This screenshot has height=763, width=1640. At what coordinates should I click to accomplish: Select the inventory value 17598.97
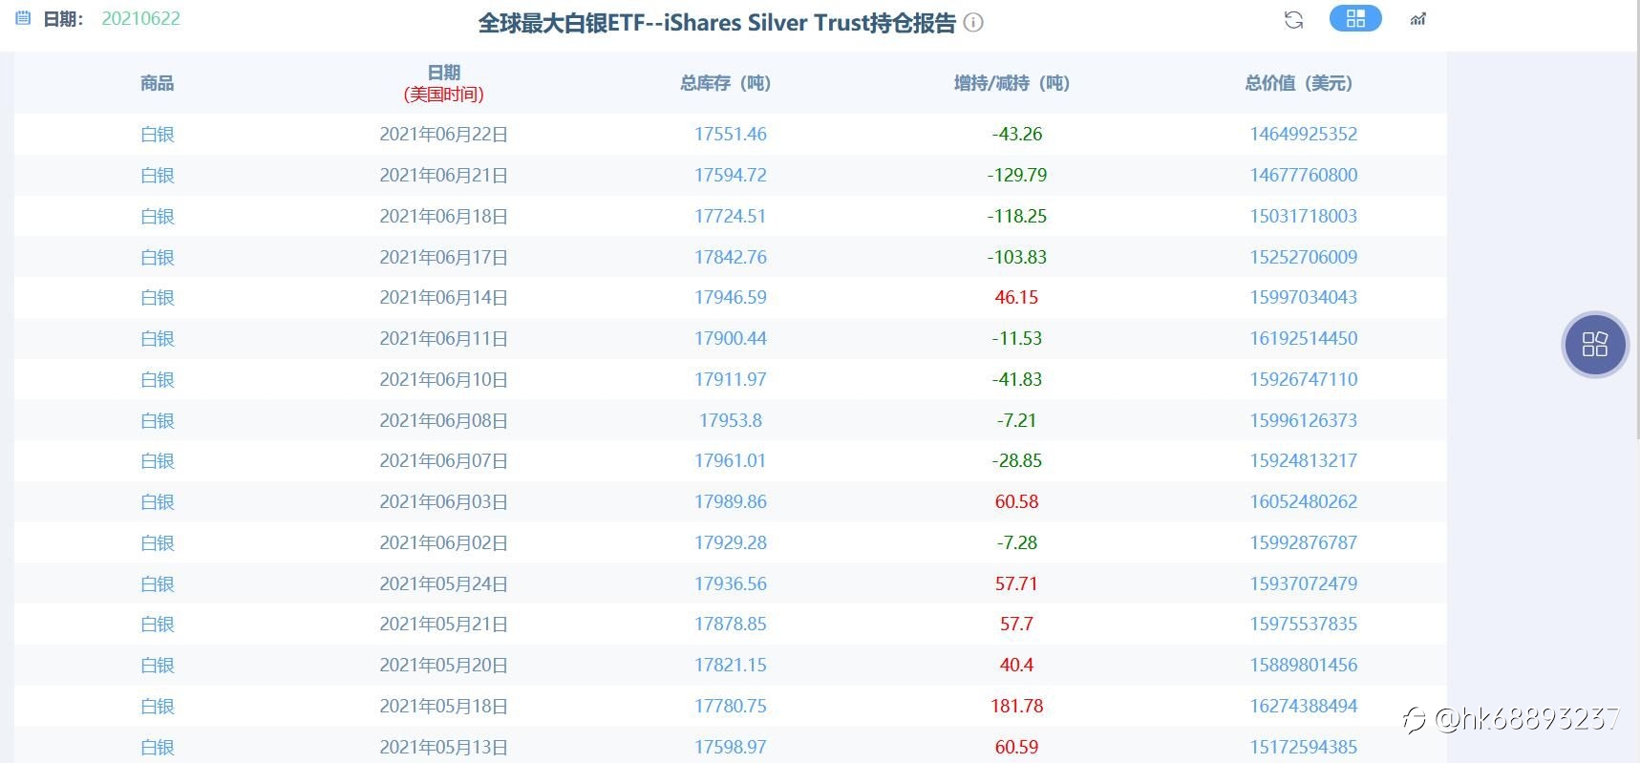(731, 747)
